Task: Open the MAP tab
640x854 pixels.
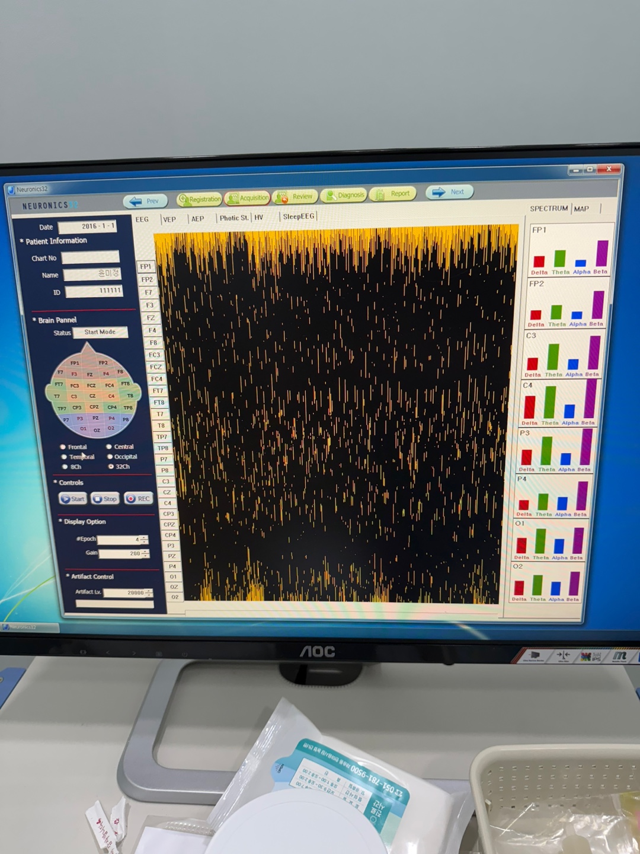Action: tap(581, 209)
